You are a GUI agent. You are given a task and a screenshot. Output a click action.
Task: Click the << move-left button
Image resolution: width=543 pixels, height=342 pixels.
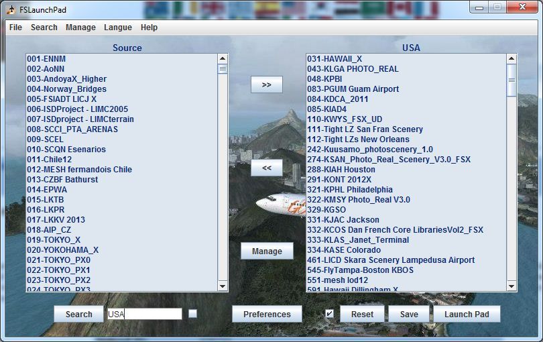(267, 168)
